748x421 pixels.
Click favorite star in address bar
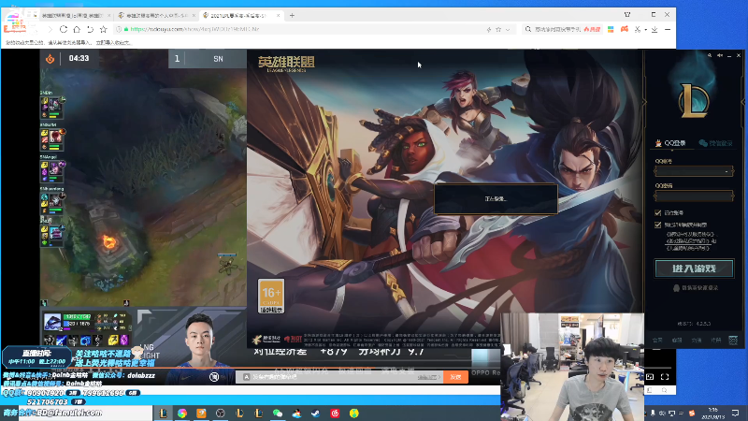click(x=498, y=29)
